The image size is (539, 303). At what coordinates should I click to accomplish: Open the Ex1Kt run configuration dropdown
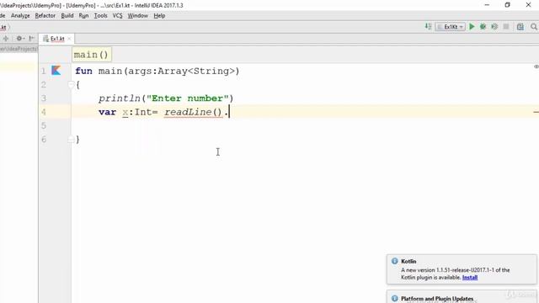(x=450, y=27)
